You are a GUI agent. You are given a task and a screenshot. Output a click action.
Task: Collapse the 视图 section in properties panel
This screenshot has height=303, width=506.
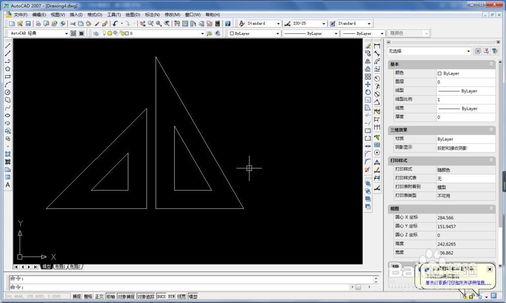pyautogui.click(x=491, y=208)
